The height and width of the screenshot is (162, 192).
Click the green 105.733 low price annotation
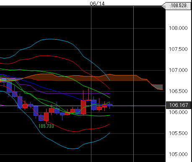pyautogui.click(x=46, y=126)
